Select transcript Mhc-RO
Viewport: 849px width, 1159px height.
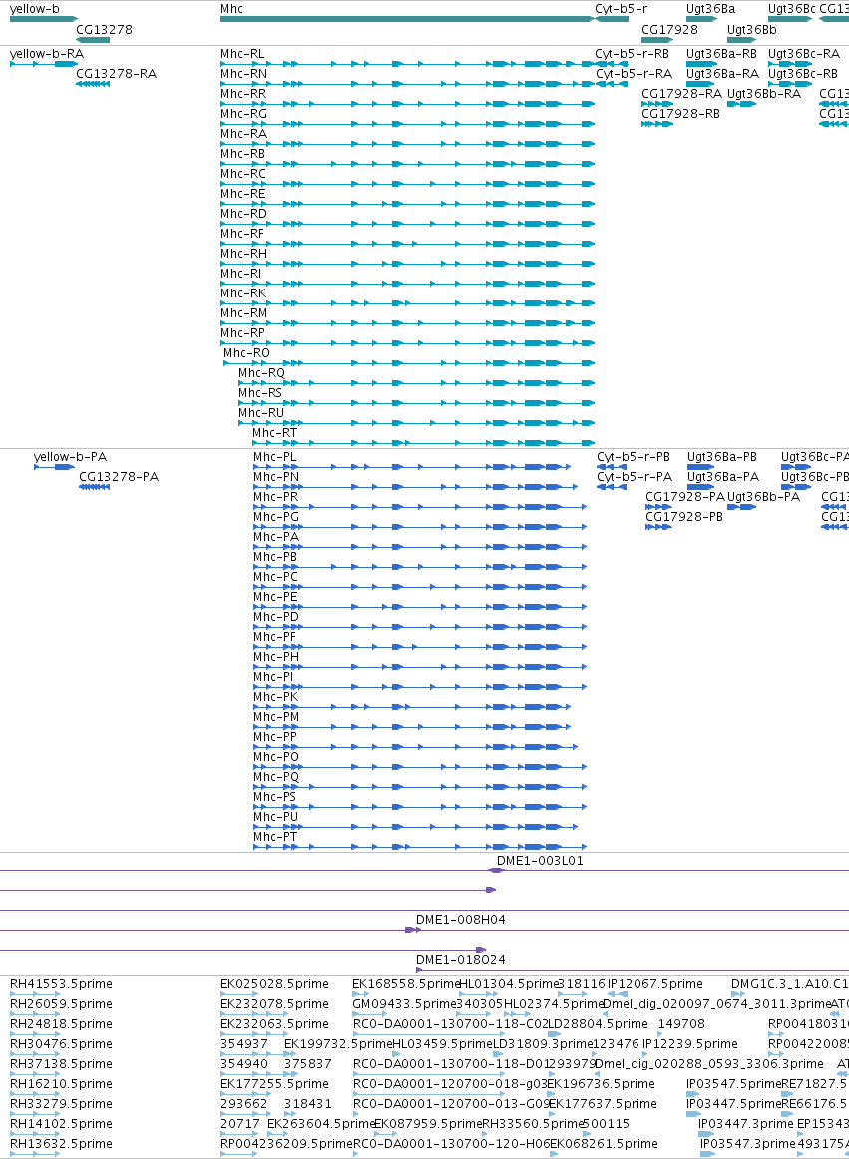pyautogui.click(x=246, y=353)
